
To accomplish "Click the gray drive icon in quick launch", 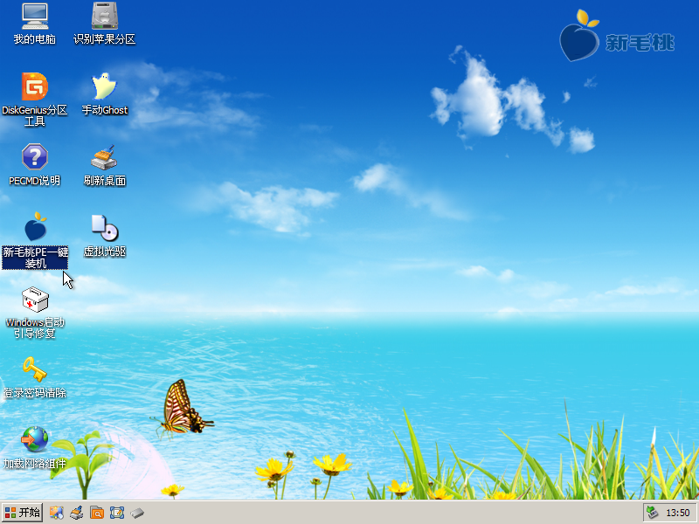I will click(137, 514).
